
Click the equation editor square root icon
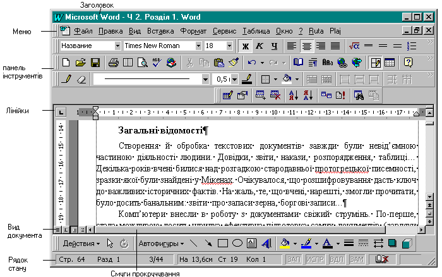tap(354, 46)
